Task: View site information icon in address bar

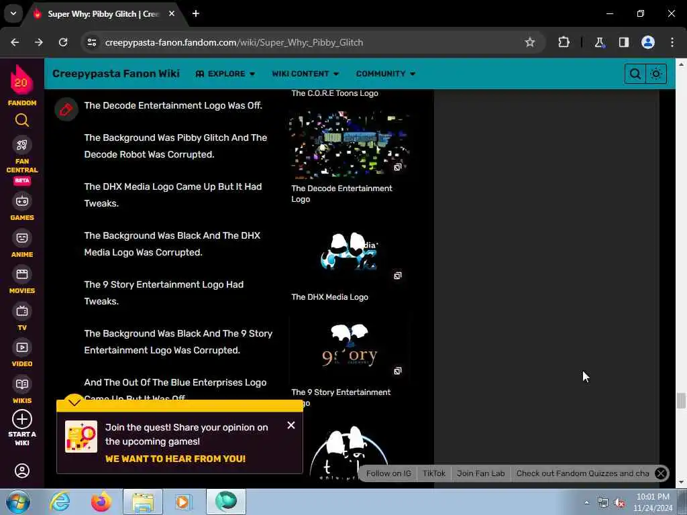Action: 91,42
